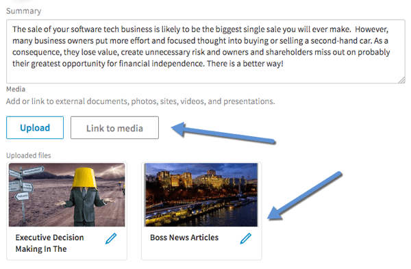The image size is (411, 269).
Task: Click the Uploaded files heading
Action: pyautogui.click(x=29, y=155)
